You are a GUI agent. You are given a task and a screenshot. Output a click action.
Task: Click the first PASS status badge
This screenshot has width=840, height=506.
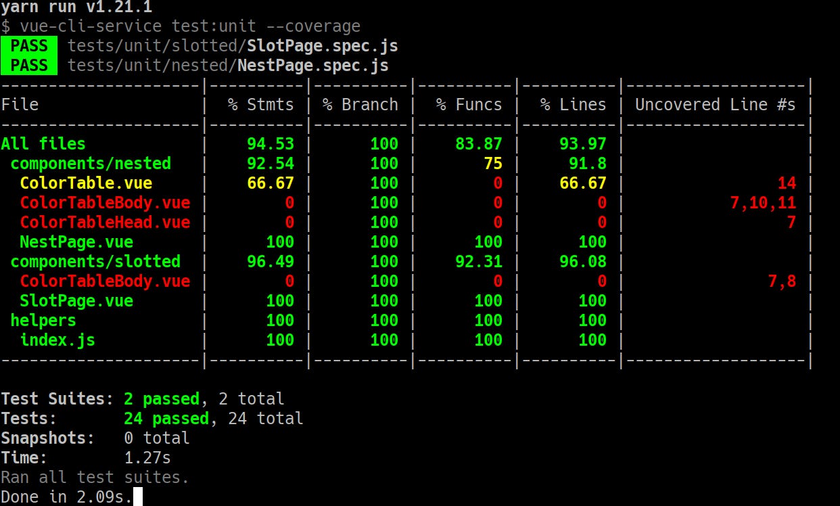pos(28,45)
